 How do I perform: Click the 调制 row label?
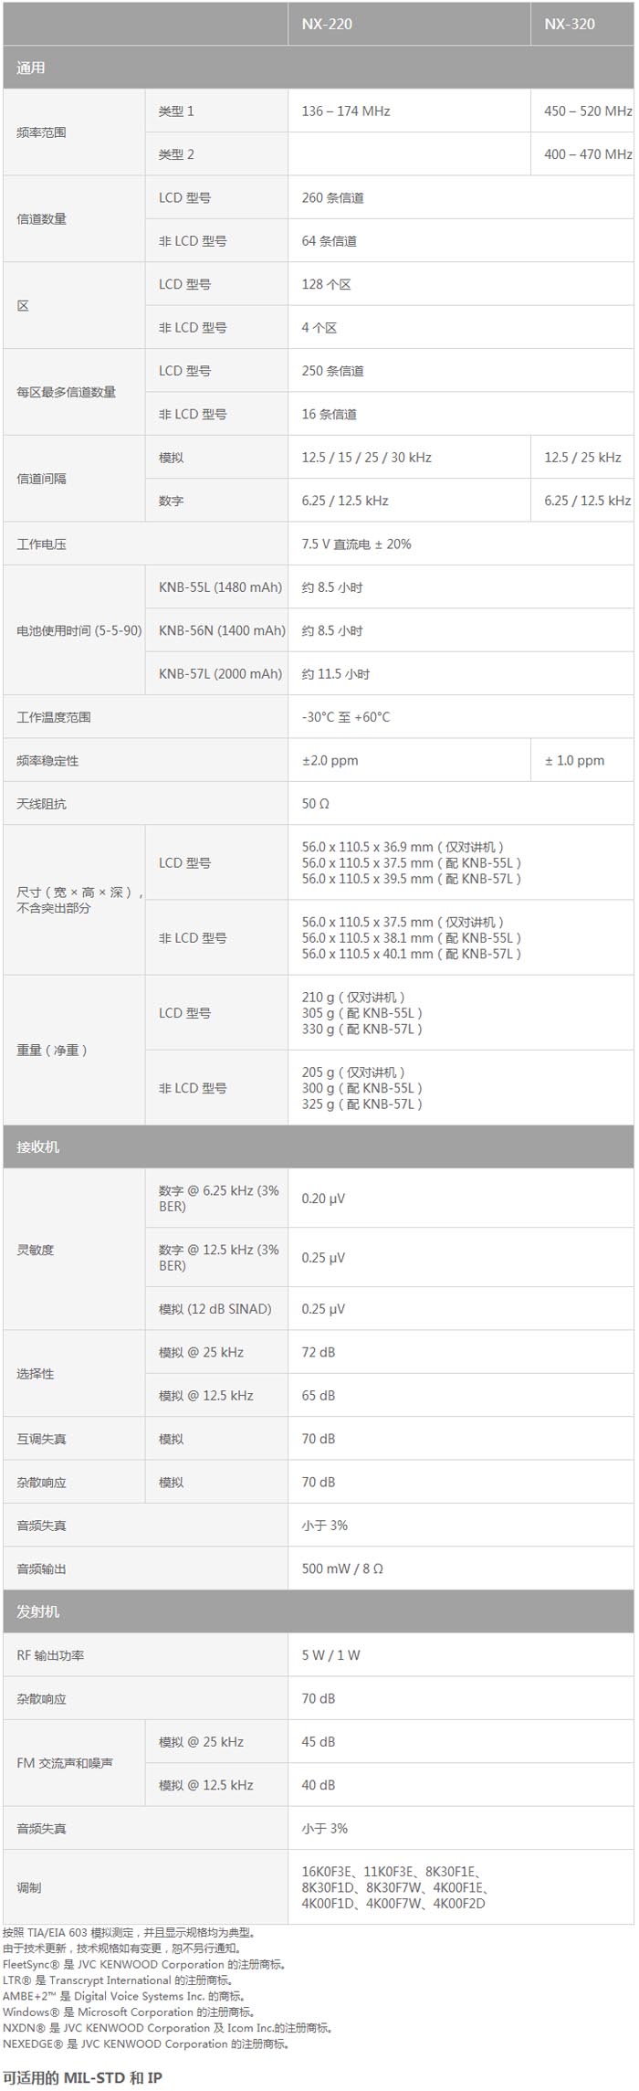point(29,1887)
